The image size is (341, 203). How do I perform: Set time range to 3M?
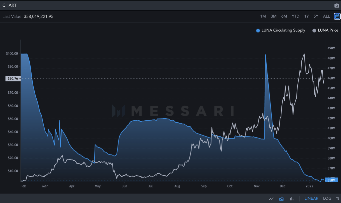click(x=273, y=16)
